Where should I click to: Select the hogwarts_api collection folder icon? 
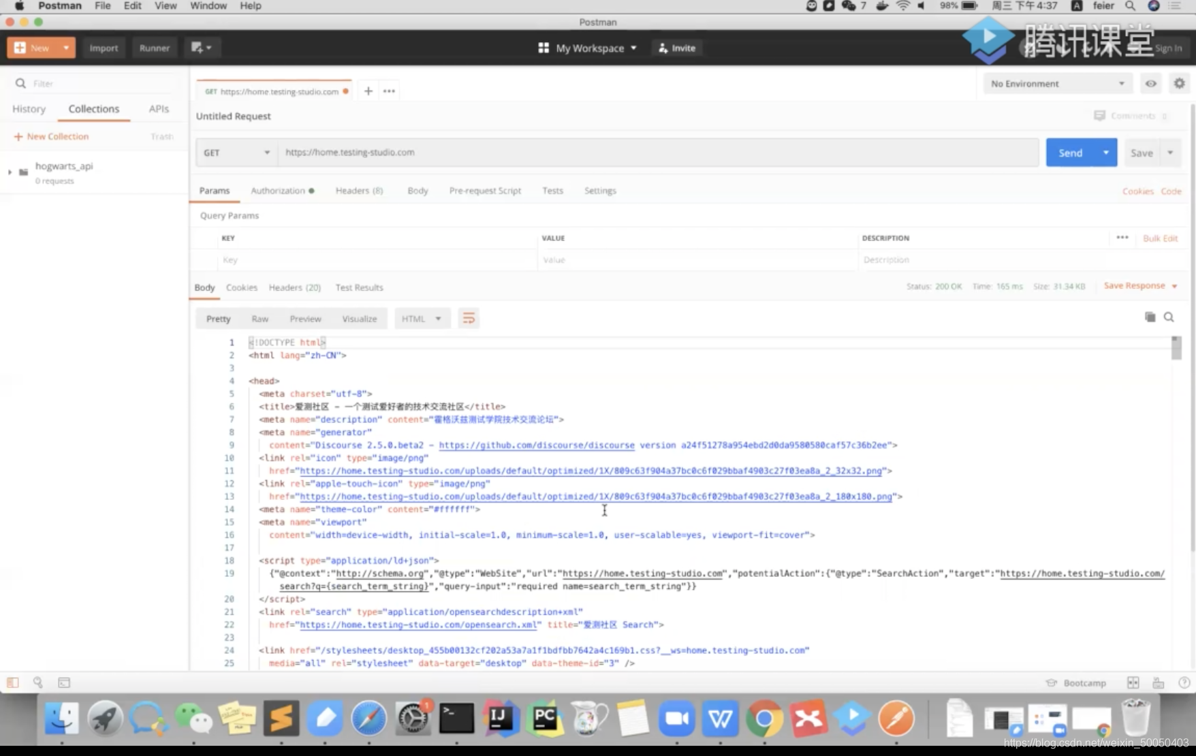(24, 172)
